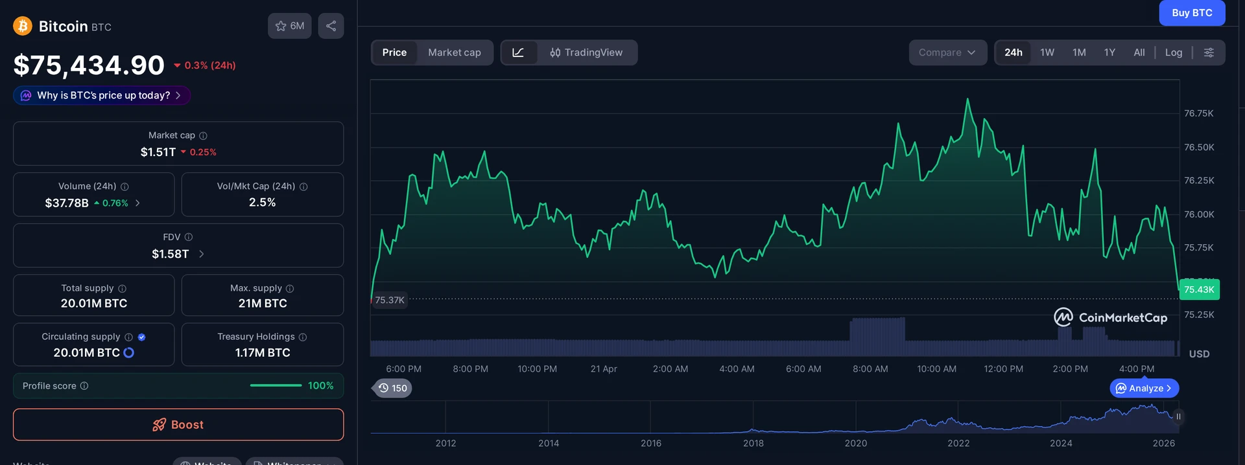
Task: Open the share icon button
Action: pyautogui.click(x=331, y=26)
